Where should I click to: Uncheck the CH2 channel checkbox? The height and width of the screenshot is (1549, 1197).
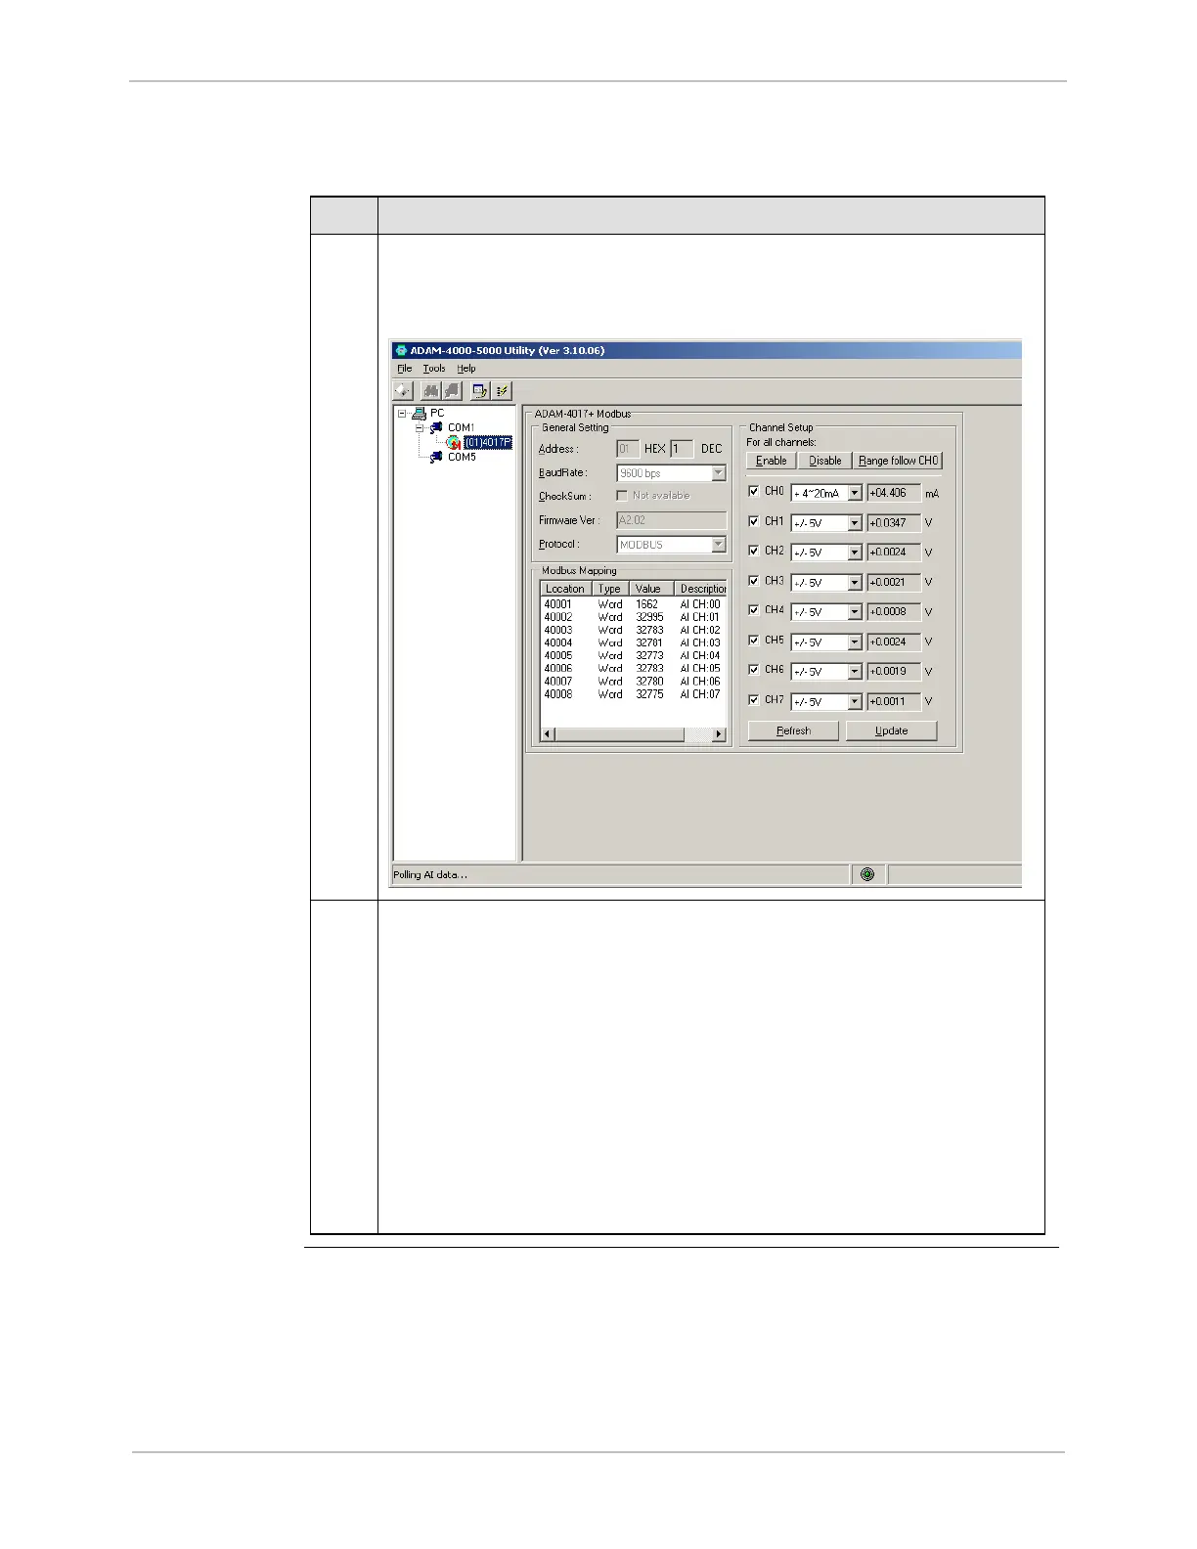tap(753, 551)
